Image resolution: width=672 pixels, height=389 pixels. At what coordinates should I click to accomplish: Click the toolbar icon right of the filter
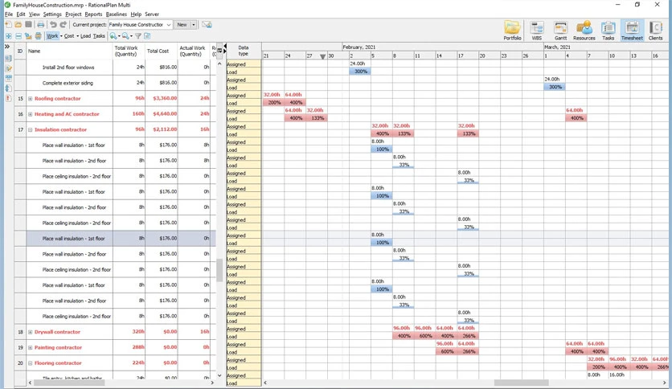pos(147,36)
